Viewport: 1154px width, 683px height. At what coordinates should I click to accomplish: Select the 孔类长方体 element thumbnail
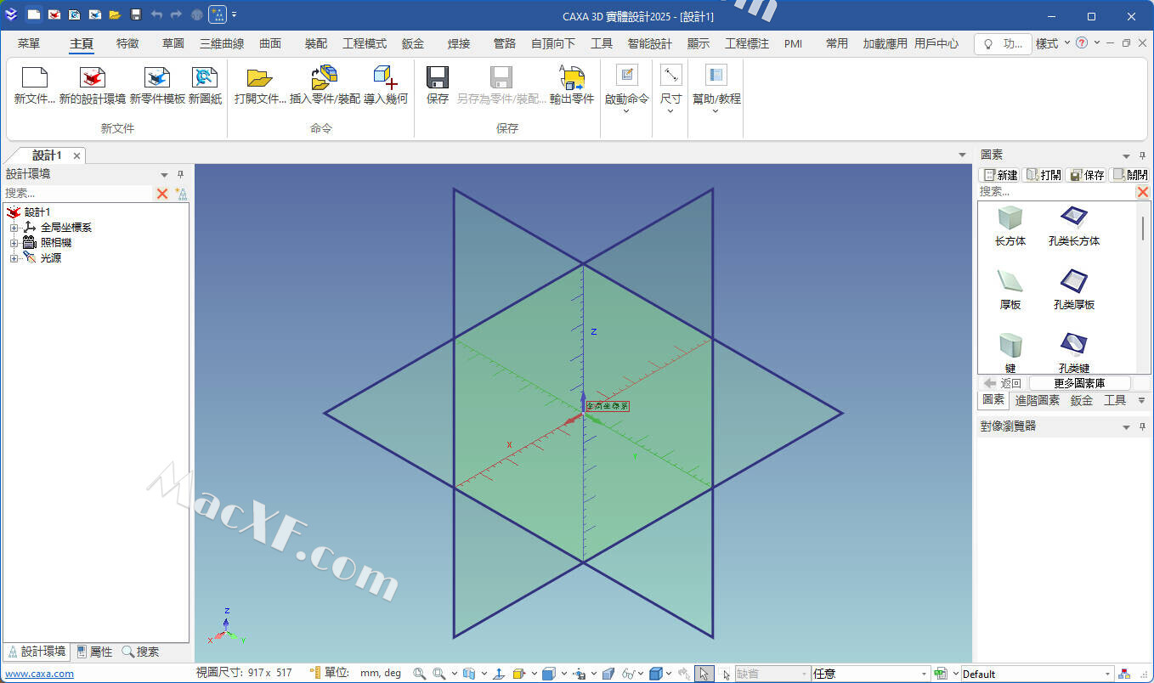coord(1074,217)
